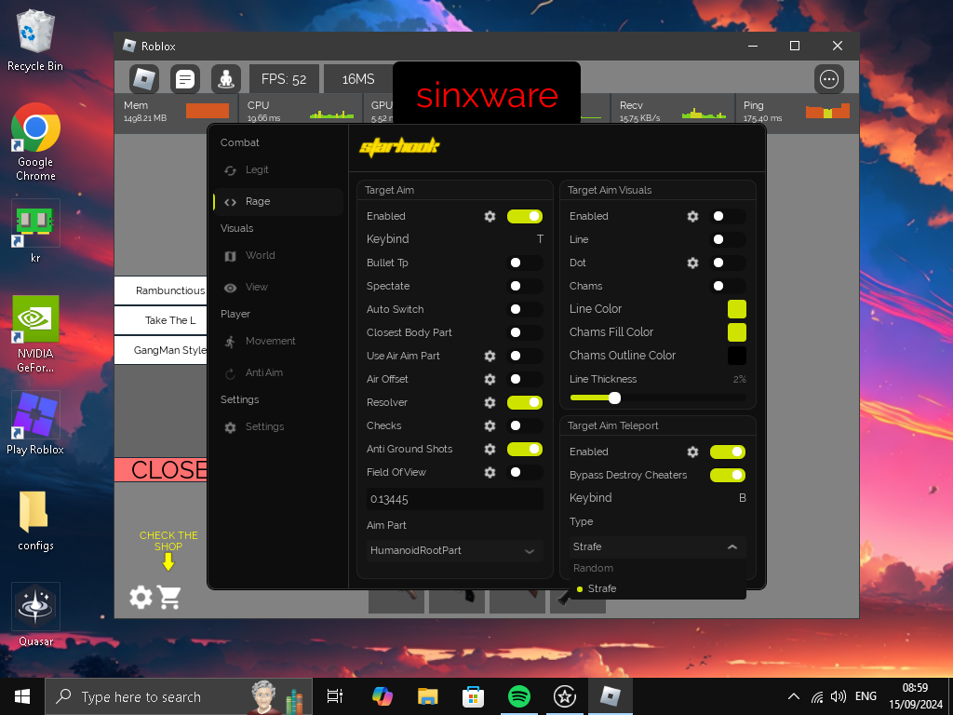Open the chat icon in Roblox top bar

[x=185, y=79]
